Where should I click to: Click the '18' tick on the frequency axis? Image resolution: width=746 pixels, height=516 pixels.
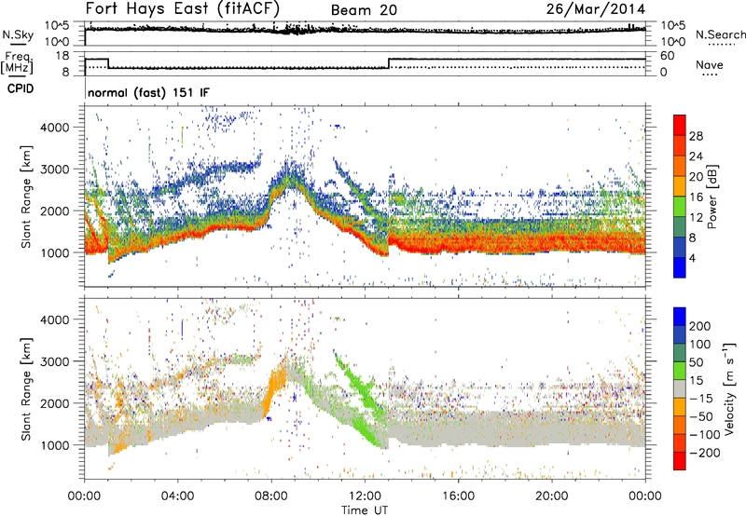62,56
